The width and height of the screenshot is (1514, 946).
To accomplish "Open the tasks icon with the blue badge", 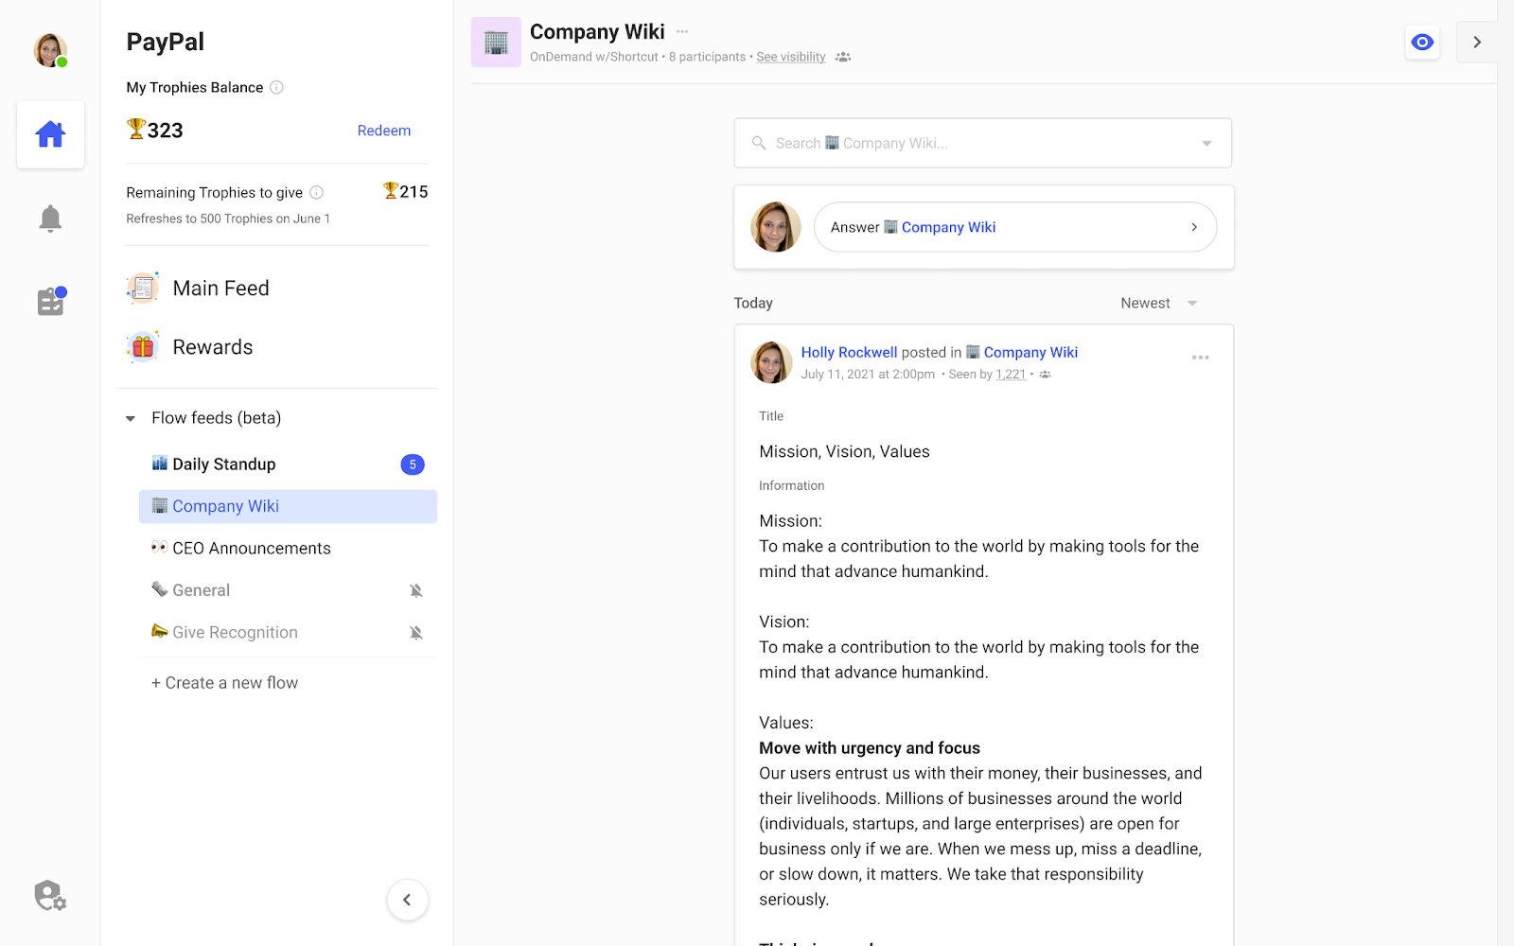I will pyautogui.click(x=50, y=301).
